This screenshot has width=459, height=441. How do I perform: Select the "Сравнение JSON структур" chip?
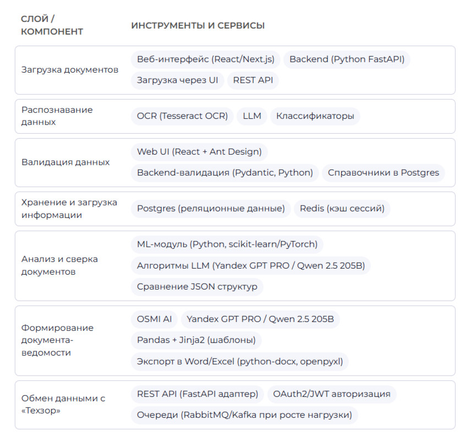point(197,287)
